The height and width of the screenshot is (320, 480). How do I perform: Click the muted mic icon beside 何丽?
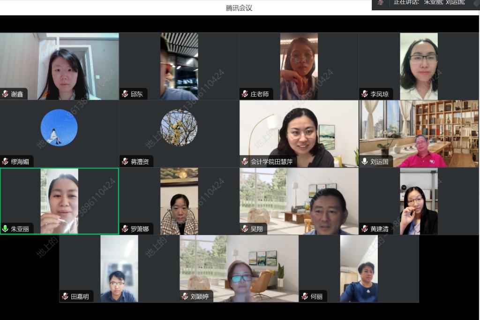pos(305,296)
